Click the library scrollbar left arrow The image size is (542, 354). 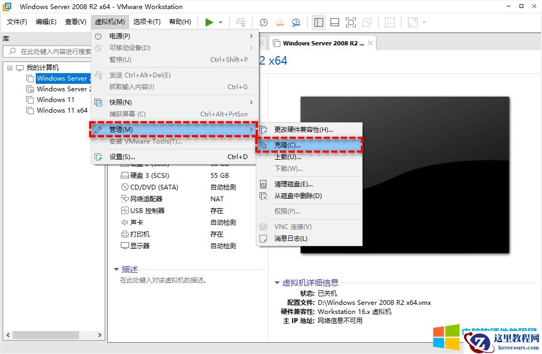click(8, 335)
